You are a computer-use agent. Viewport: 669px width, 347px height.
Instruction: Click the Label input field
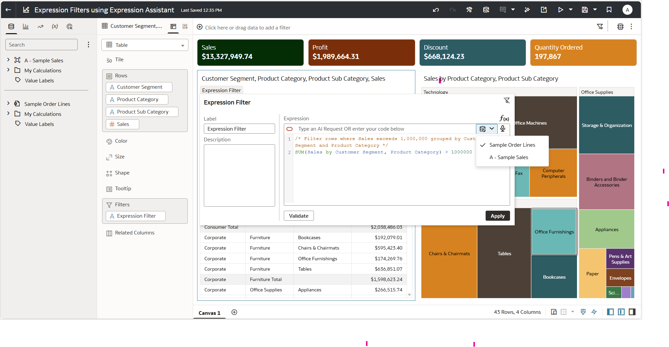click(x=239, y=129)
